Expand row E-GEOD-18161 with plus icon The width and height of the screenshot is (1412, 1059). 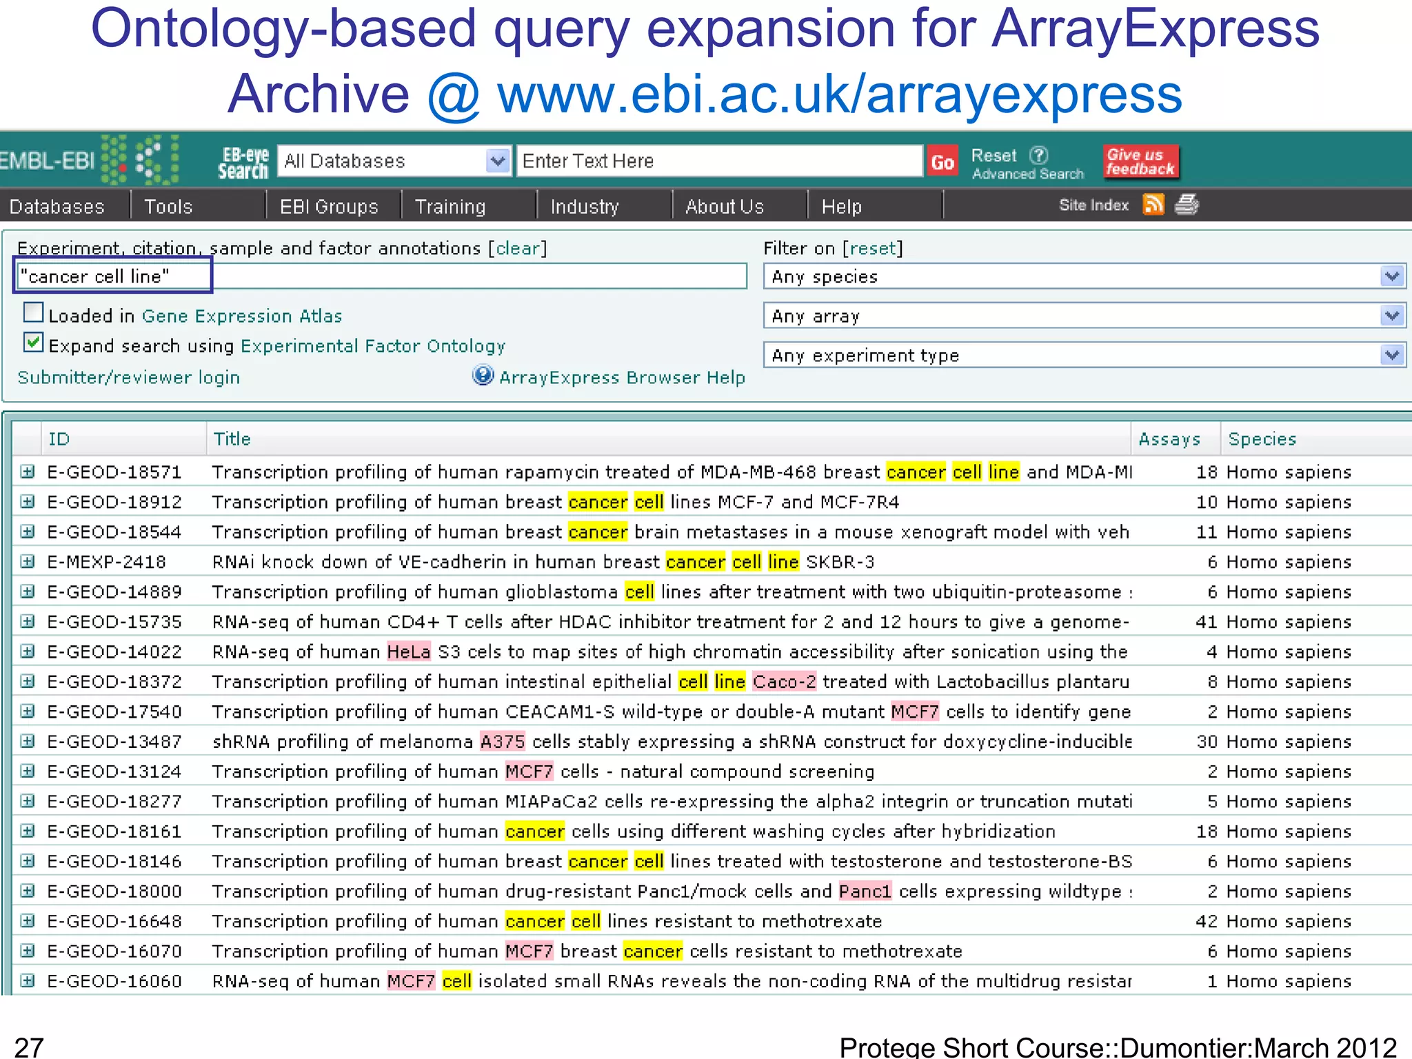[28, 831]
